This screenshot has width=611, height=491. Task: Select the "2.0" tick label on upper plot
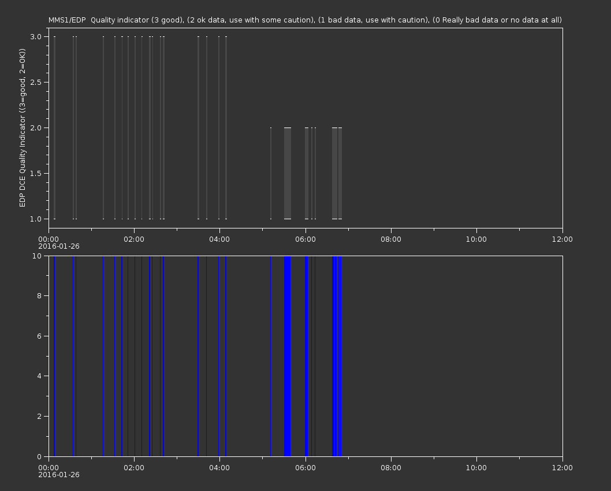[36, 128]
